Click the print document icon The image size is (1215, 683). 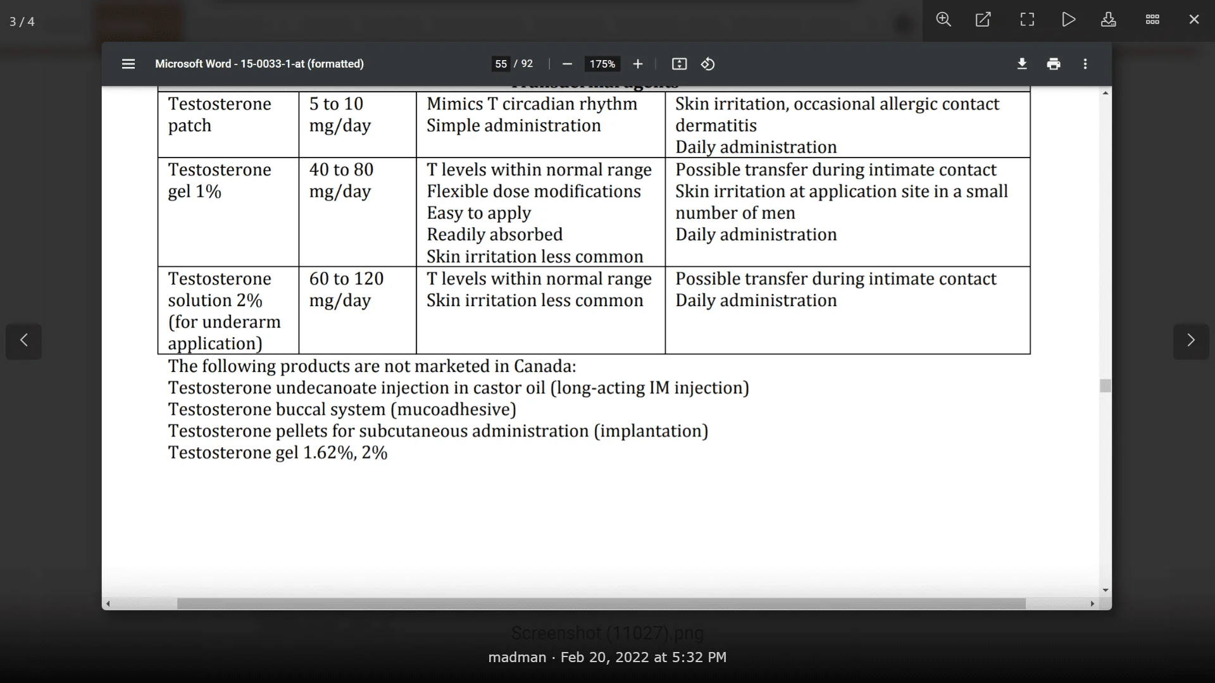click(1054, 65)
